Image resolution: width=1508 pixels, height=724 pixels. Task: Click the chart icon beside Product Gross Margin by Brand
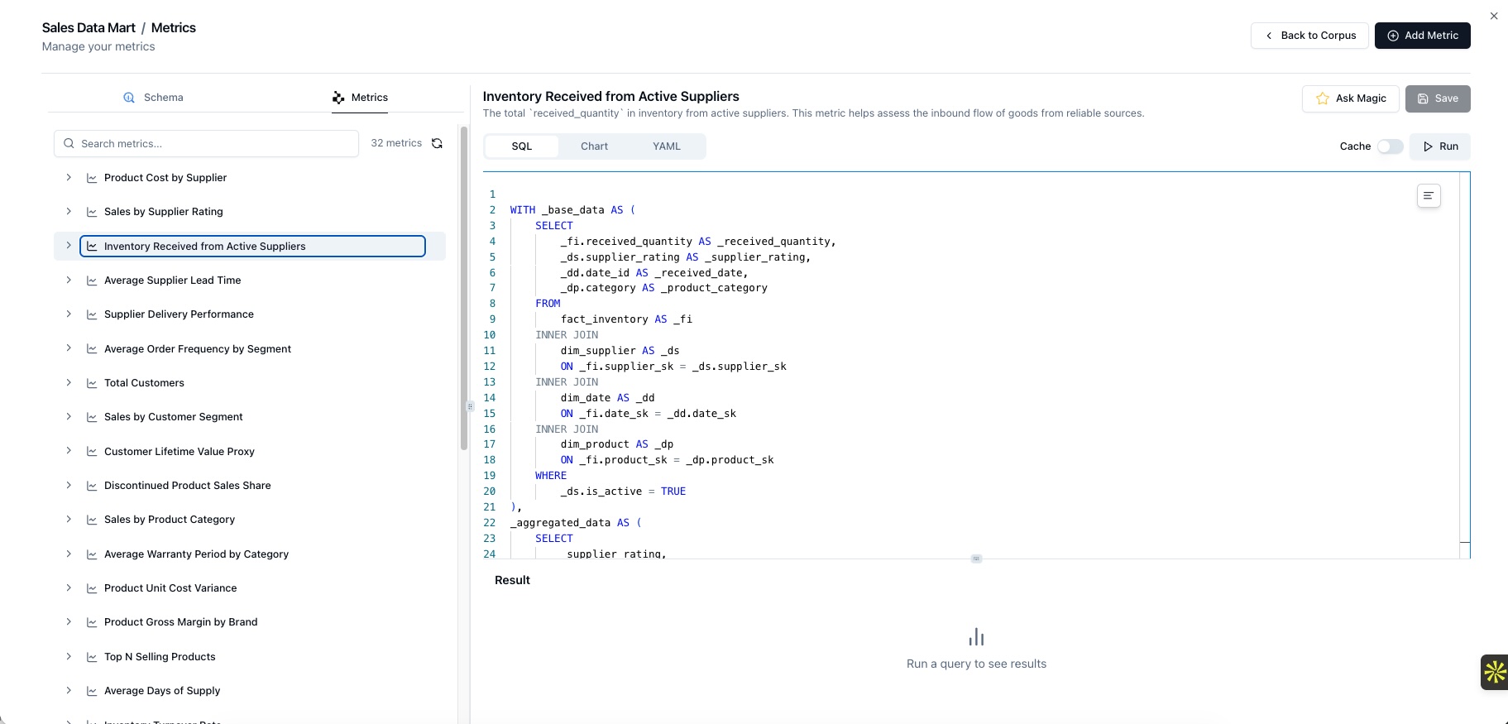(x=92, y=622)
